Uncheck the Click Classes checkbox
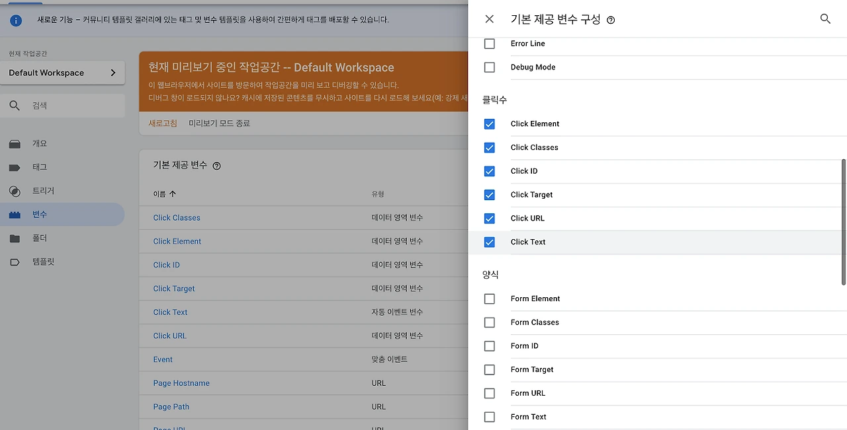Screen dimensions: 847x430 pos(490,147)
